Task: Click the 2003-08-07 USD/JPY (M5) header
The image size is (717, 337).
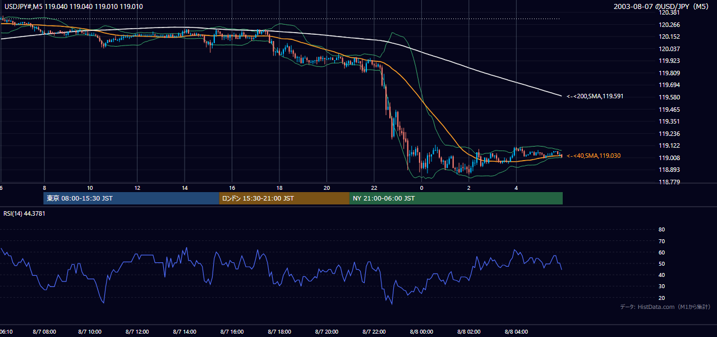Action: tap(662, 7)
